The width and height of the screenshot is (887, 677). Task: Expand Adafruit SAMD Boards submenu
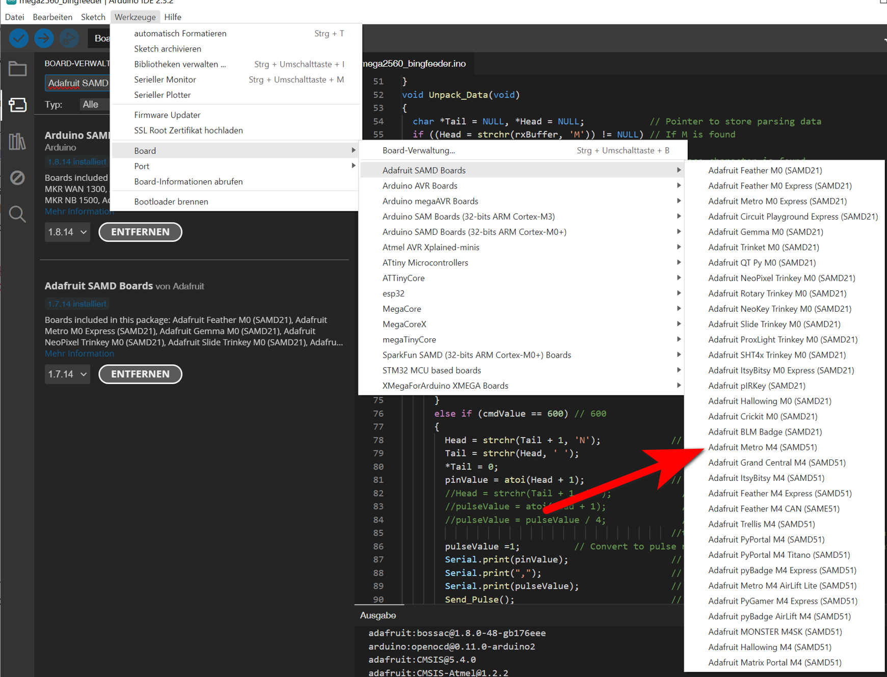(x=522, y=170)
